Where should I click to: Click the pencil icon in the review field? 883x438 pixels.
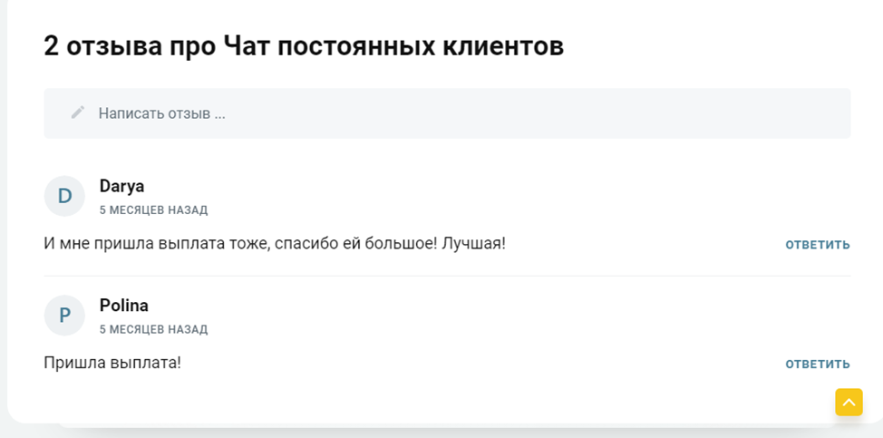coord(78,112)
